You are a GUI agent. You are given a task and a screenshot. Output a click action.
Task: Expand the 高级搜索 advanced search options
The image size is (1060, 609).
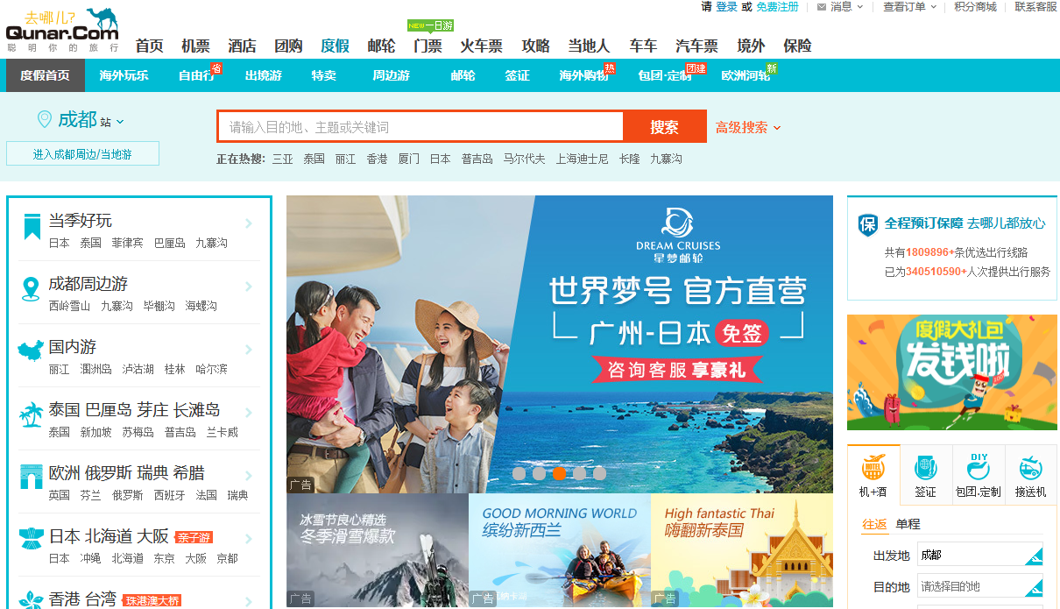[747, 127]
